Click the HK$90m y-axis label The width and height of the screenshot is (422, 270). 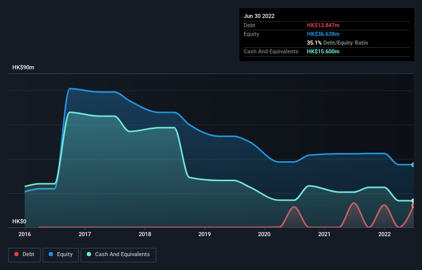coord(23,67)
